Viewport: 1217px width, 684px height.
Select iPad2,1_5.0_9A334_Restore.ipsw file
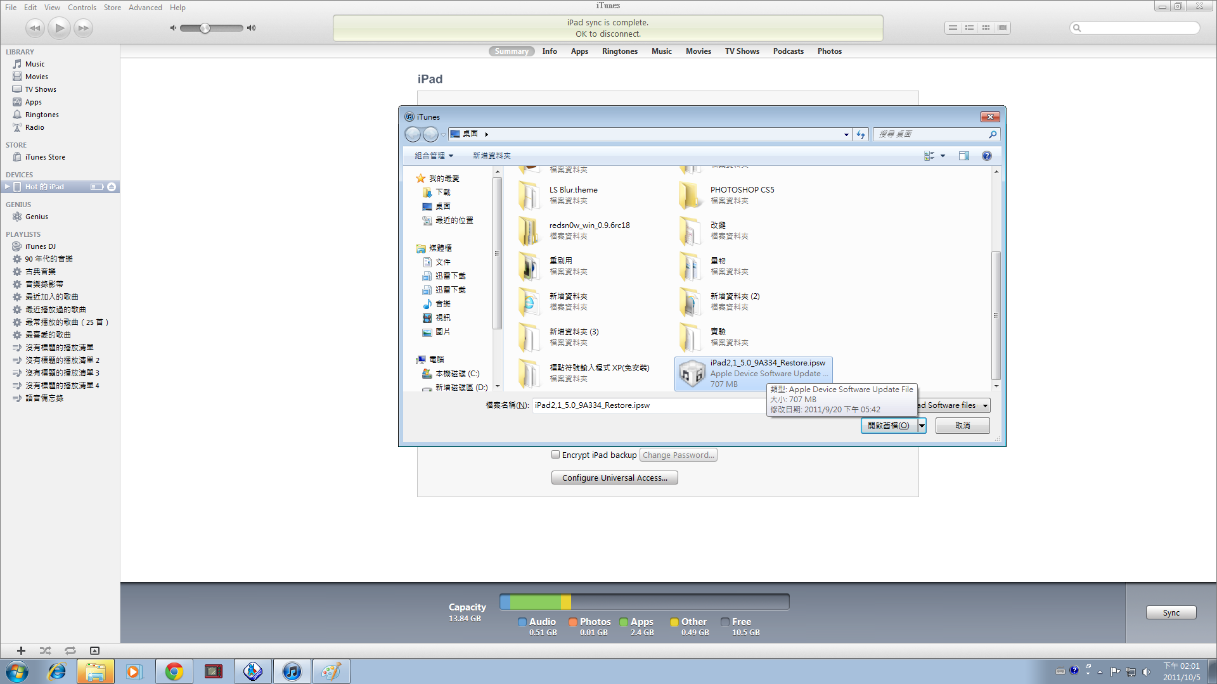pyautogui.click(x=753, y=374)
